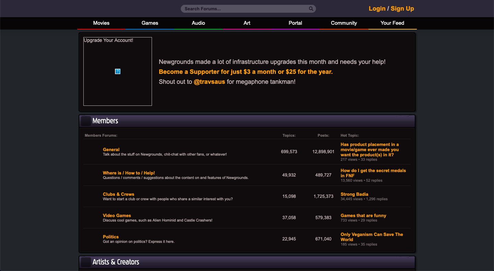Click the infrastructure upgrades announcement text
The height and width of the screenshot is (271, 494).
[x=272, y=62]
